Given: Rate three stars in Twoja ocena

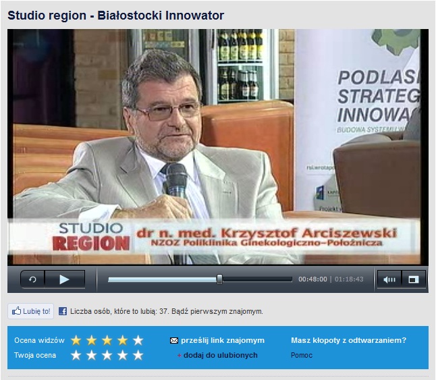Looking at the screenshot, I should (107, 355).
